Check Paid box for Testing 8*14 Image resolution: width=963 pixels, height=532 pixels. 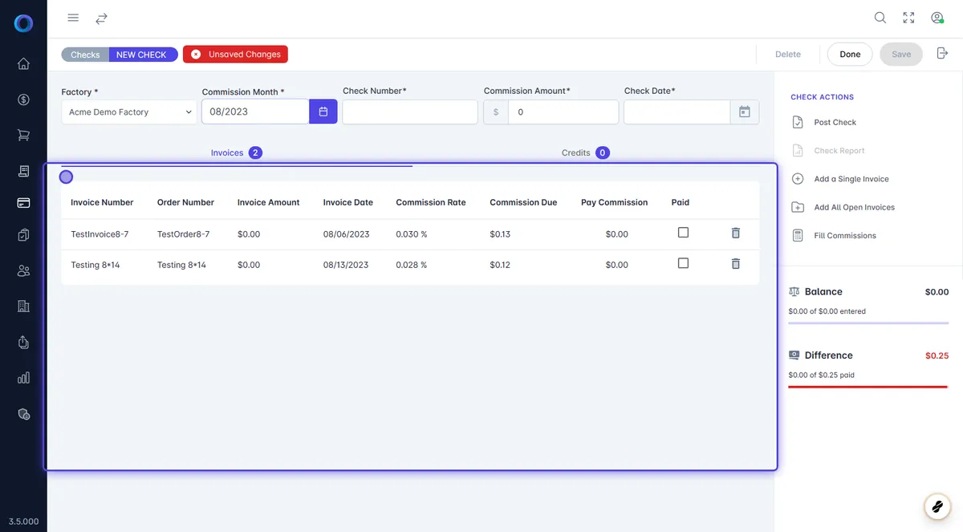pos(683,262)
